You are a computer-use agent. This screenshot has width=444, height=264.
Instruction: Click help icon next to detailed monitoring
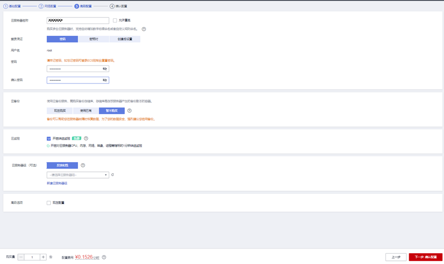tap(86, 139)
